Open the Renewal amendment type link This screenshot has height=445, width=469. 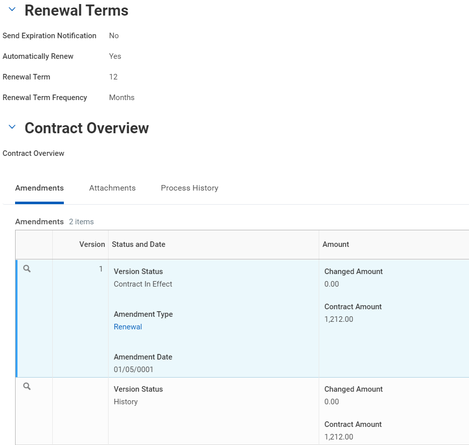click(x=128, y=327)
